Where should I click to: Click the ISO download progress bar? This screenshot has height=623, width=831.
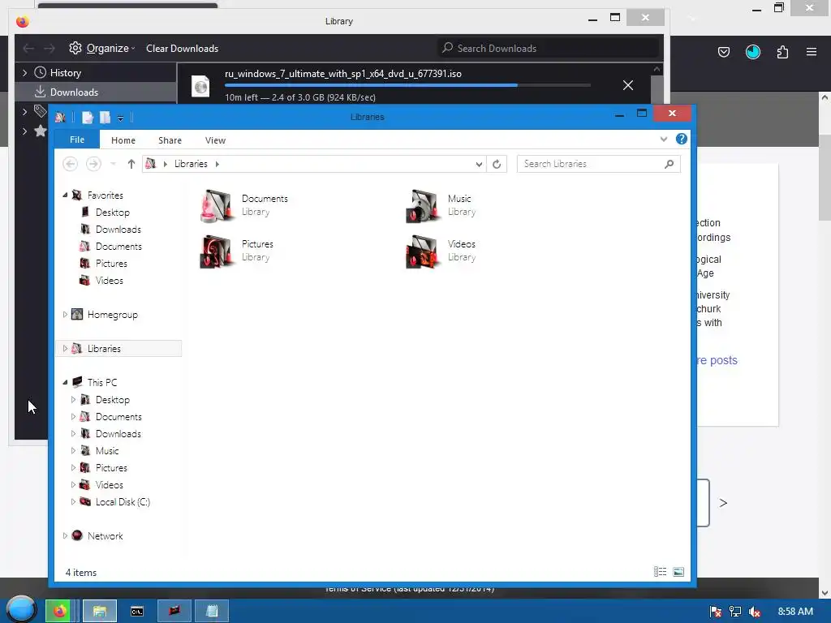[x=407, y=84]
